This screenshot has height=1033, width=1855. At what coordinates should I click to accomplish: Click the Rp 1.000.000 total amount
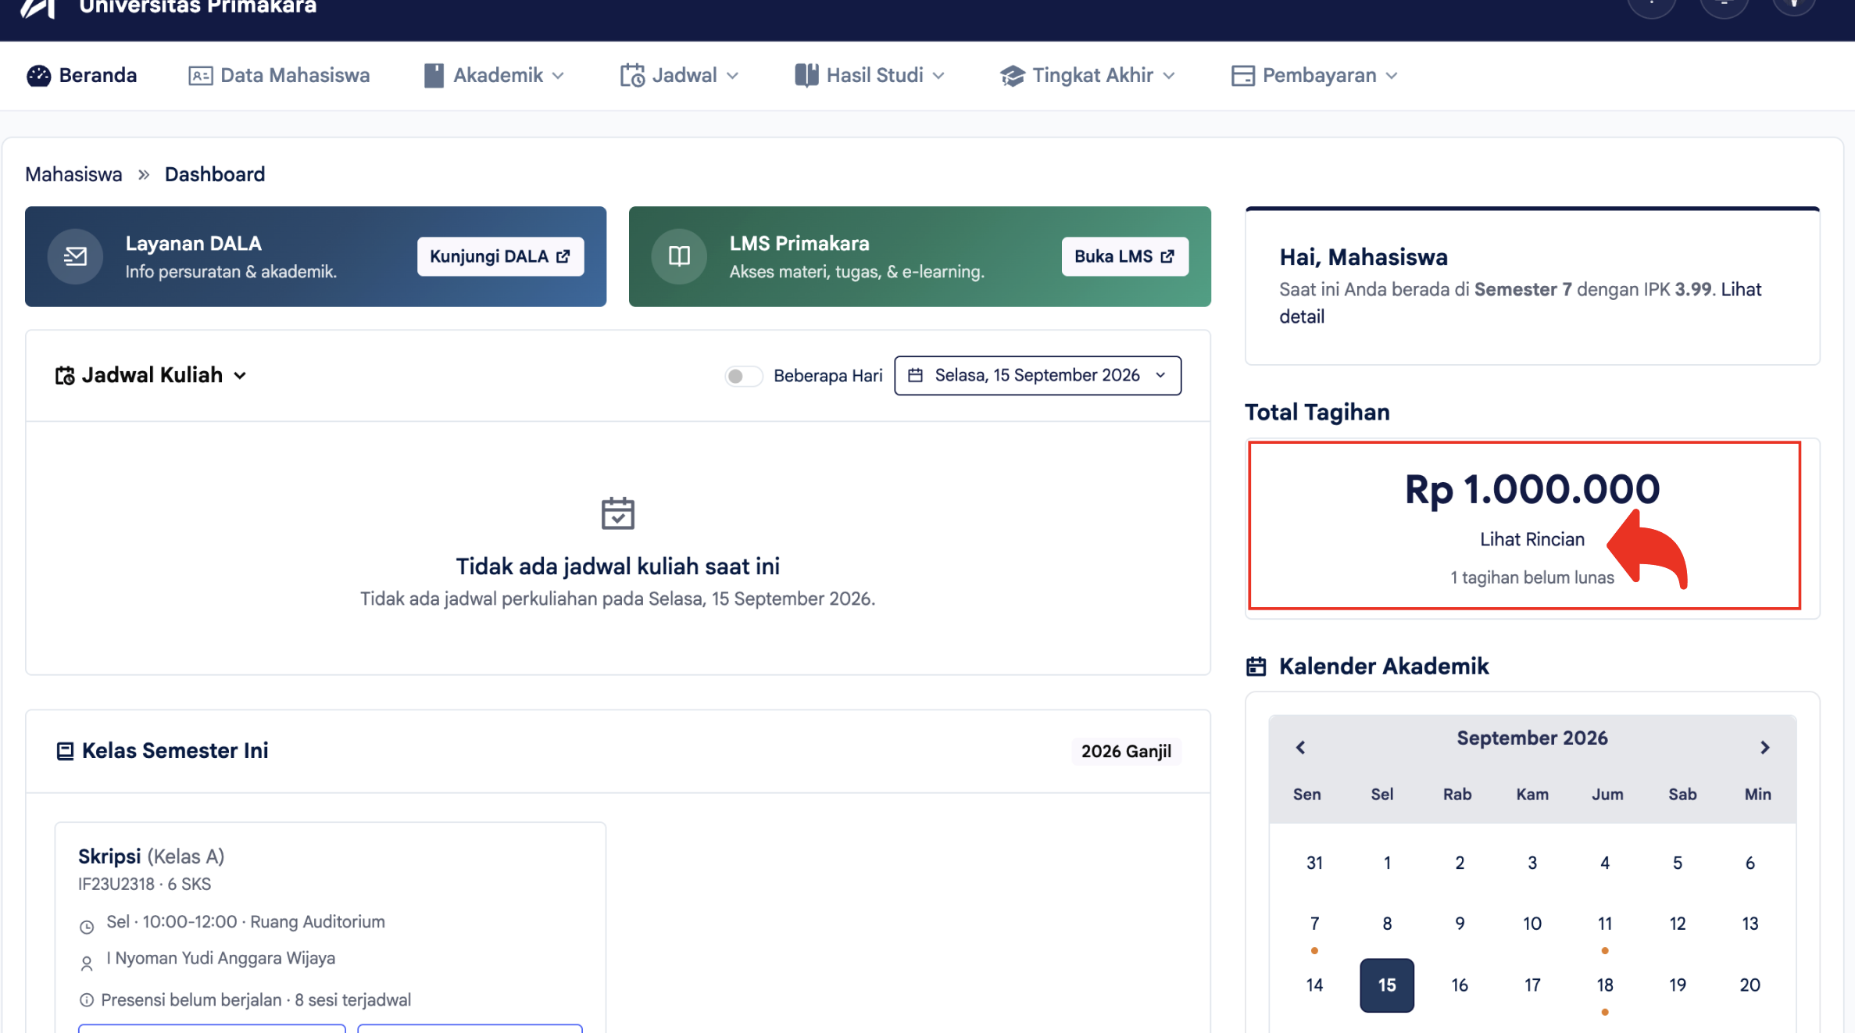(1532, 490)
